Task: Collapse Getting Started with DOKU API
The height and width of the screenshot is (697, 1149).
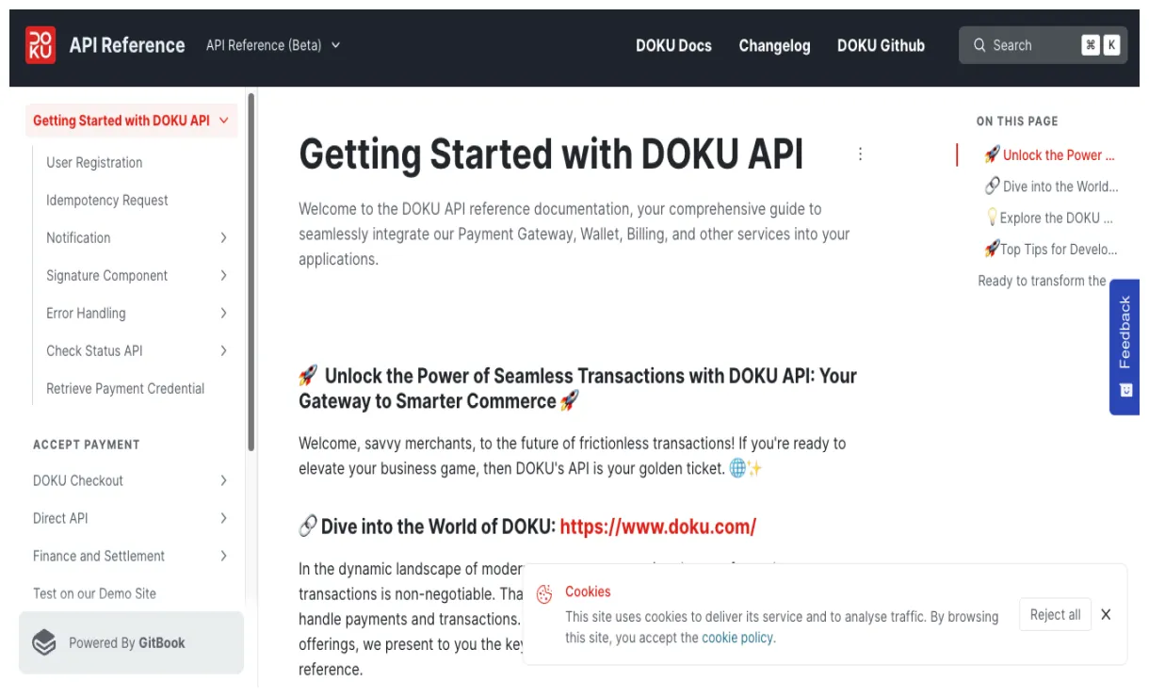Action: point(224,121)
